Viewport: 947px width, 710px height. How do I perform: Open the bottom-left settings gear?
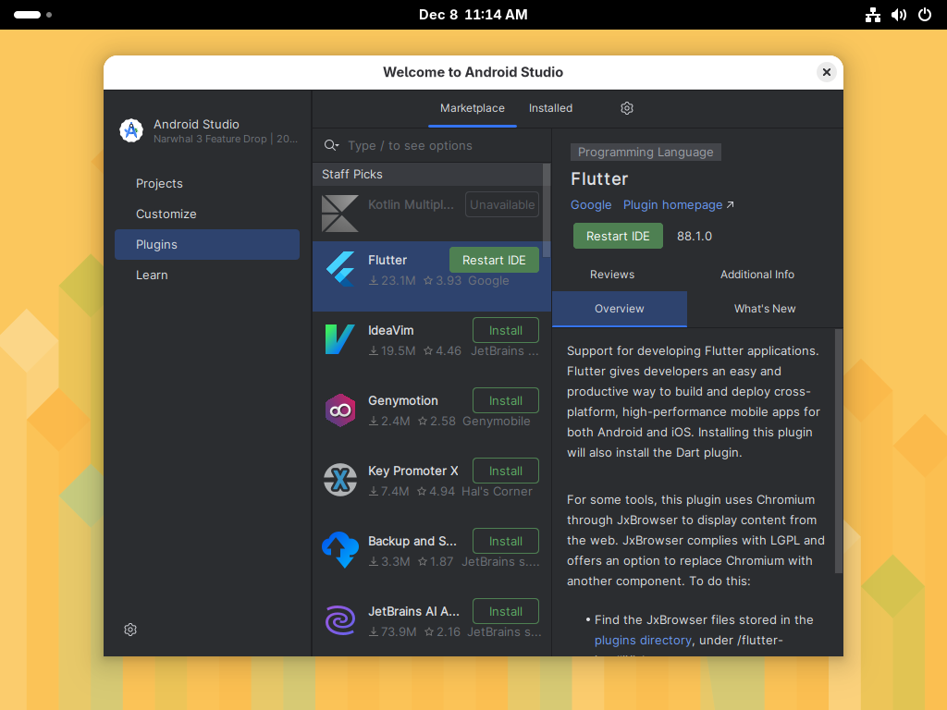click(x=130, y=630)
